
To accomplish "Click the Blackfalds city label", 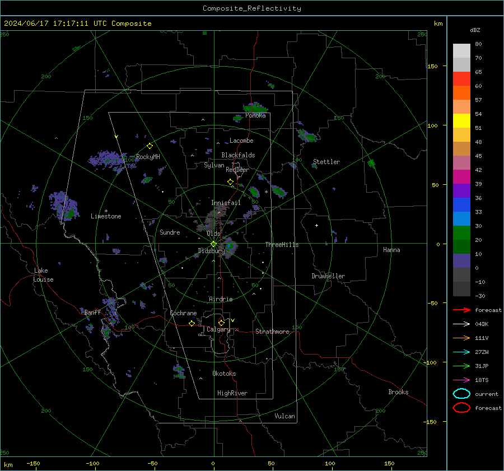I will click(x=238, y=155).
